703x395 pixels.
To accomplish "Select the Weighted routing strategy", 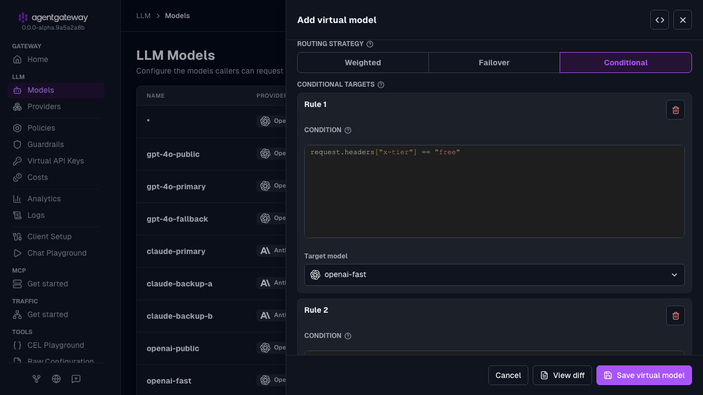I will pos(363,63).
